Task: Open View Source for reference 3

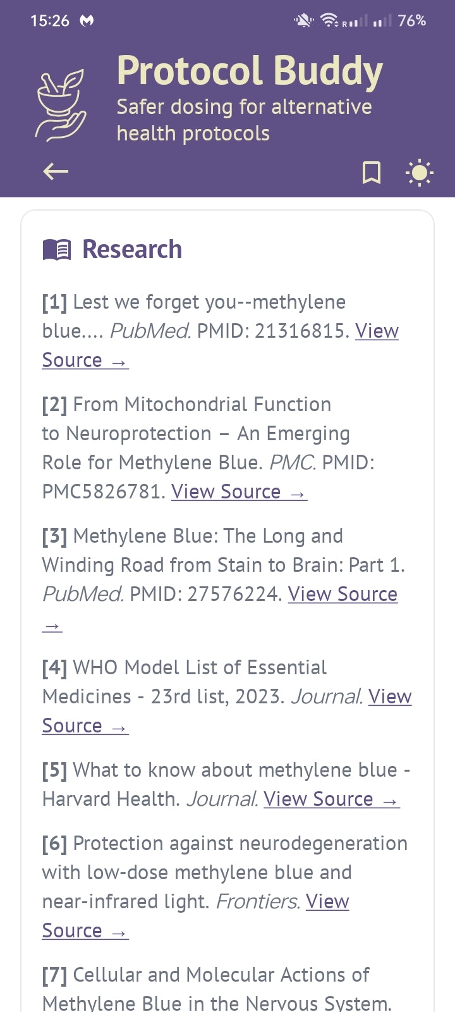Action: [x=343, y=594]
